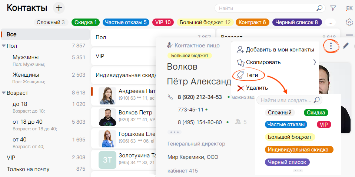The width and height of the screenshot is (355, 177).
Task: Filter by the VIP 10 tag
Action: click(x=163, y=22)
